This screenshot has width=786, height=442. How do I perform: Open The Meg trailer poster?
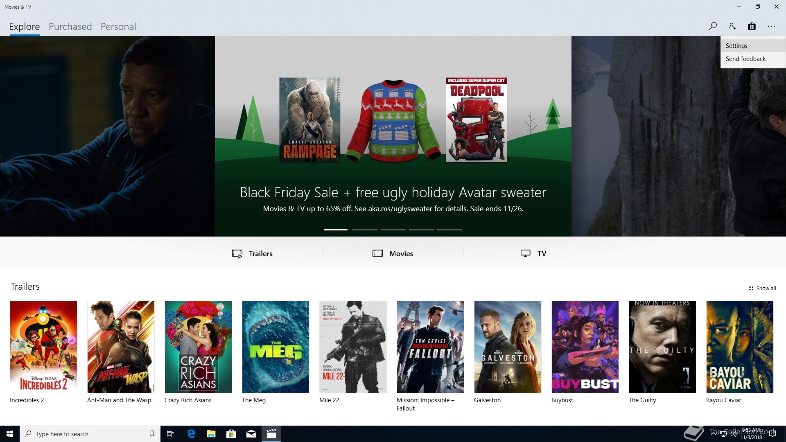(276, 347)
